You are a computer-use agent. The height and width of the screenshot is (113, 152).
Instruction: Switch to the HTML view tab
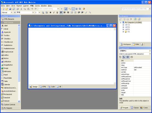[43, 87]
